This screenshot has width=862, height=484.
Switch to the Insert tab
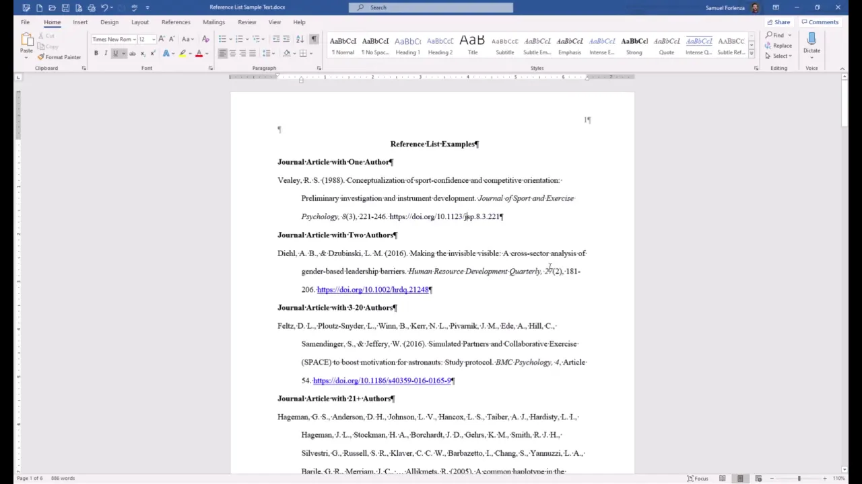click(x=80, y=22)
